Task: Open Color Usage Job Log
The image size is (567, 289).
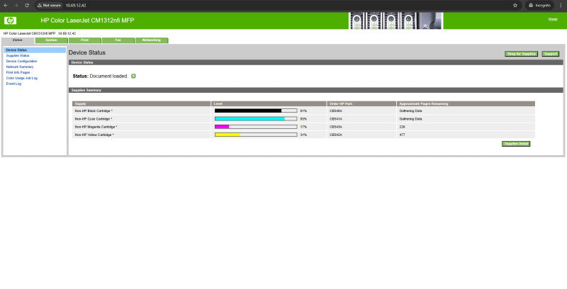Action: pyautogui.click(x=22, y=78)
